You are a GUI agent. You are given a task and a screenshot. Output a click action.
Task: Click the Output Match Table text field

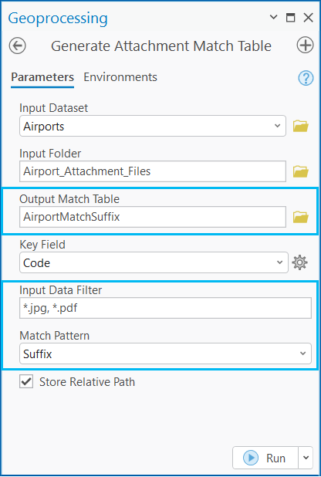(x=153, y=217)
